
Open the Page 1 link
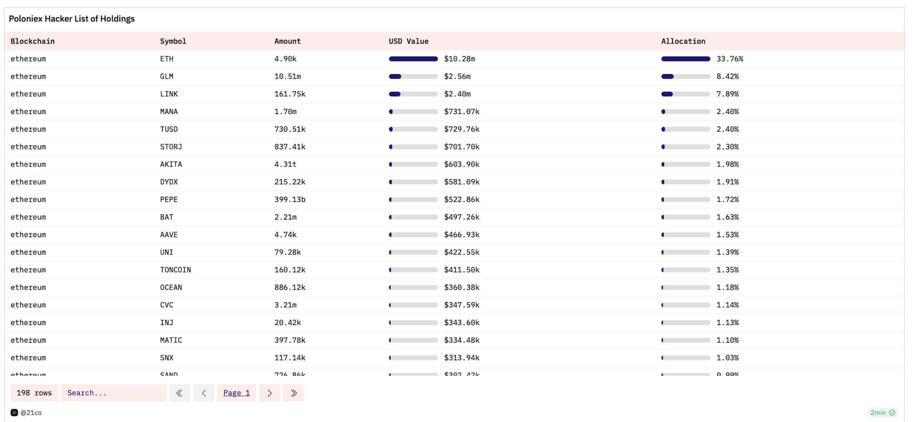click(236, 393)
